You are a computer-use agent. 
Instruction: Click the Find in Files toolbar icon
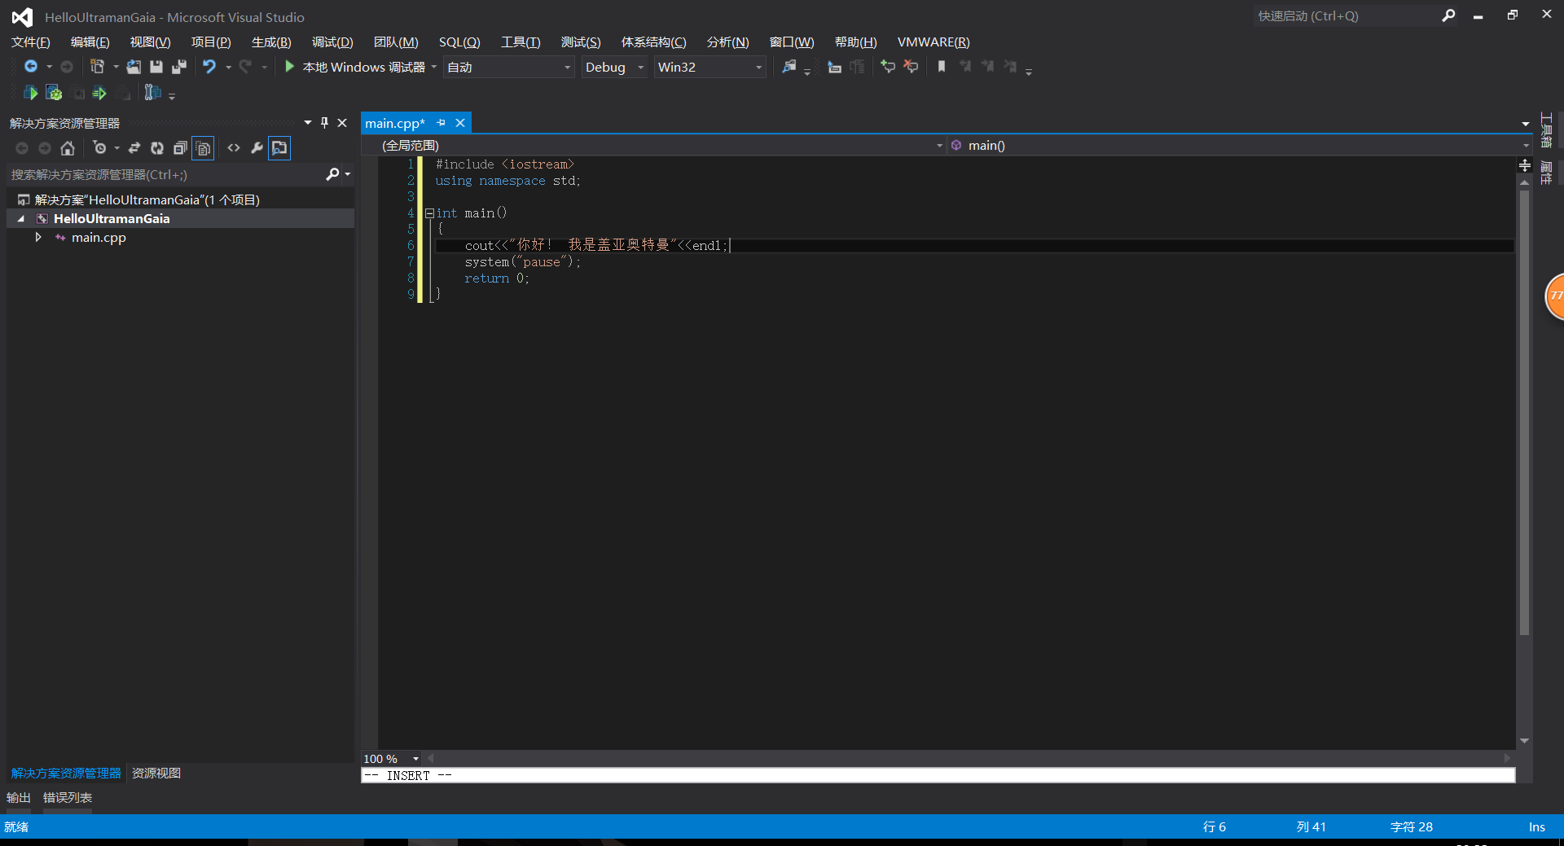coord(789,67)
